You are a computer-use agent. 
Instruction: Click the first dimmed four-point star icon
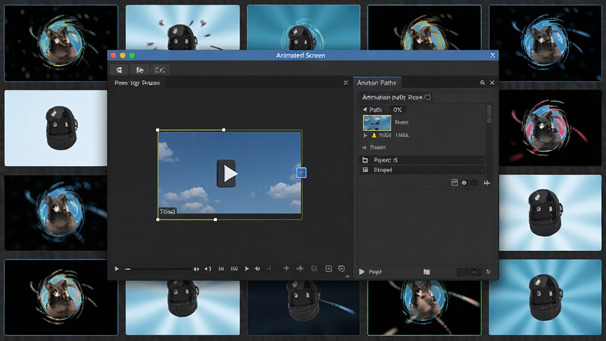click(x=286, y=268)
